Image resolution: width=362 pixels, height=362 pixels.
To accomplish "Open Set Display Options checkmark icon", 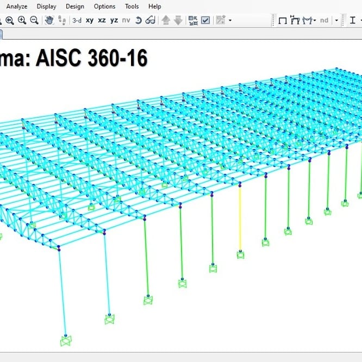I will [x=205, y=20].
